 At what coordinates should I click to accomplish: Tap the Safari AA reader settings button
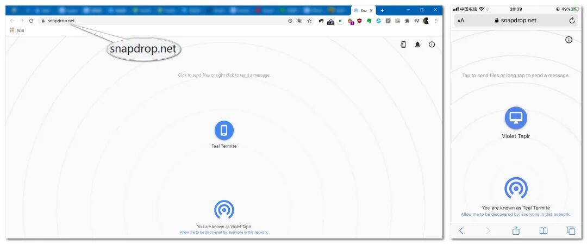click(461, 21)
